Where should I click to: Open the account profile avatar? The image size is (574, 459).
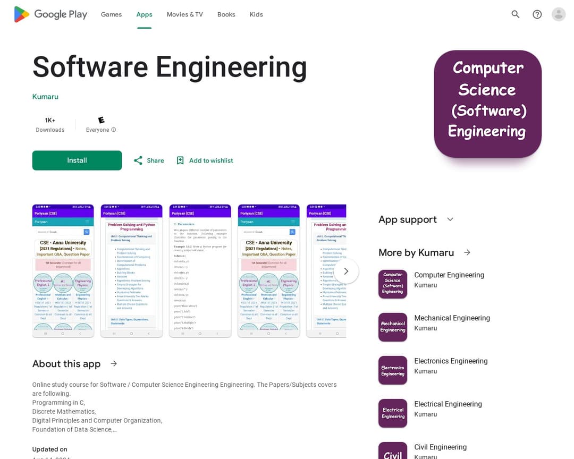[x=559, y=14]
